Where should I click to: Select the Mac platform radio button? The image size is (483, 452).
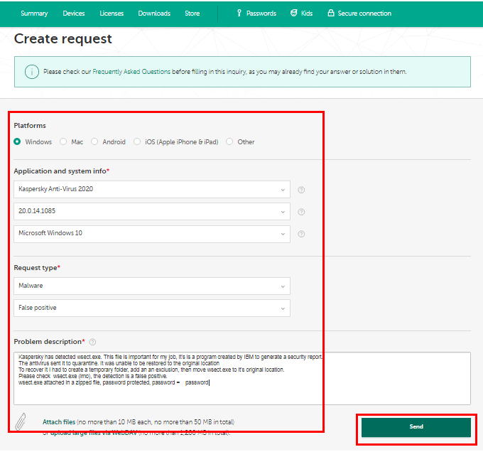(63, 141)
